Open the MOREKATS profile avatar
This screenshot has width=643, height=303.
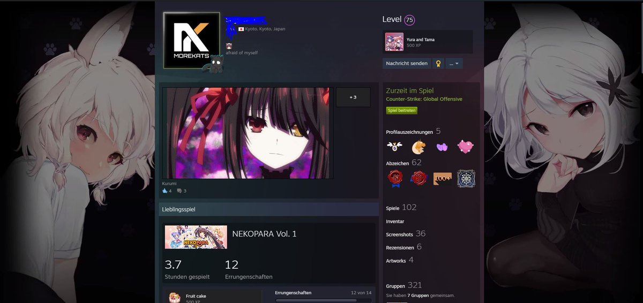coord(191,40)
